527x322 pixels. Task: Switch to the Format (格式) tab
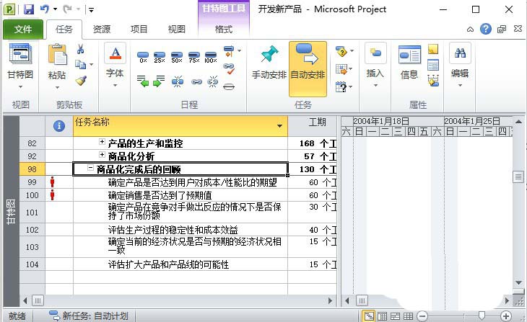tap(224, 30)
